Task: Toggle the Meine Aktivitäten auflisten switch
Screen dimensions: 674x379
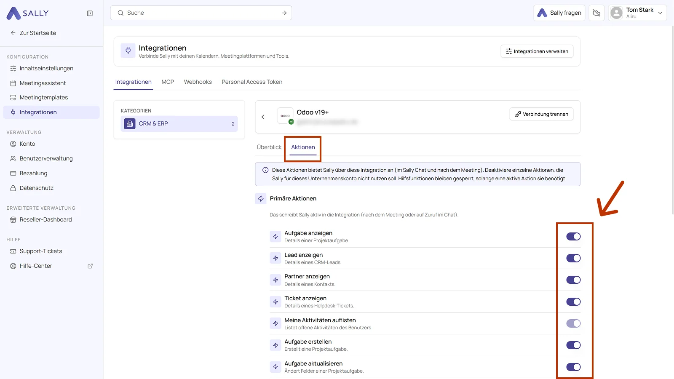Action: 573,323
